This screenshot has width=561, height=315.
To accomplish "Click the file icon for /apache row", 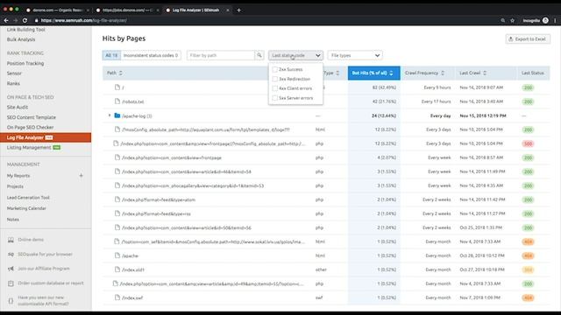I will click(117, 255).
